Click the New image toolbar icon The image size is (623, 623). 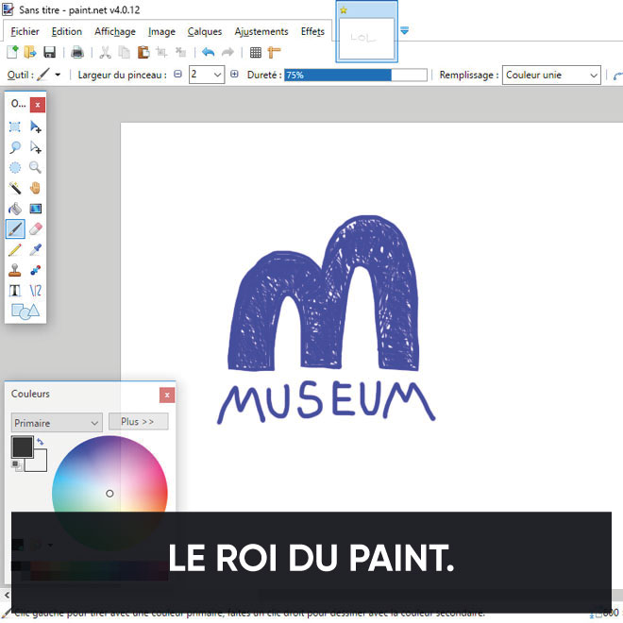pyautogui.click(x=12, y=52)
